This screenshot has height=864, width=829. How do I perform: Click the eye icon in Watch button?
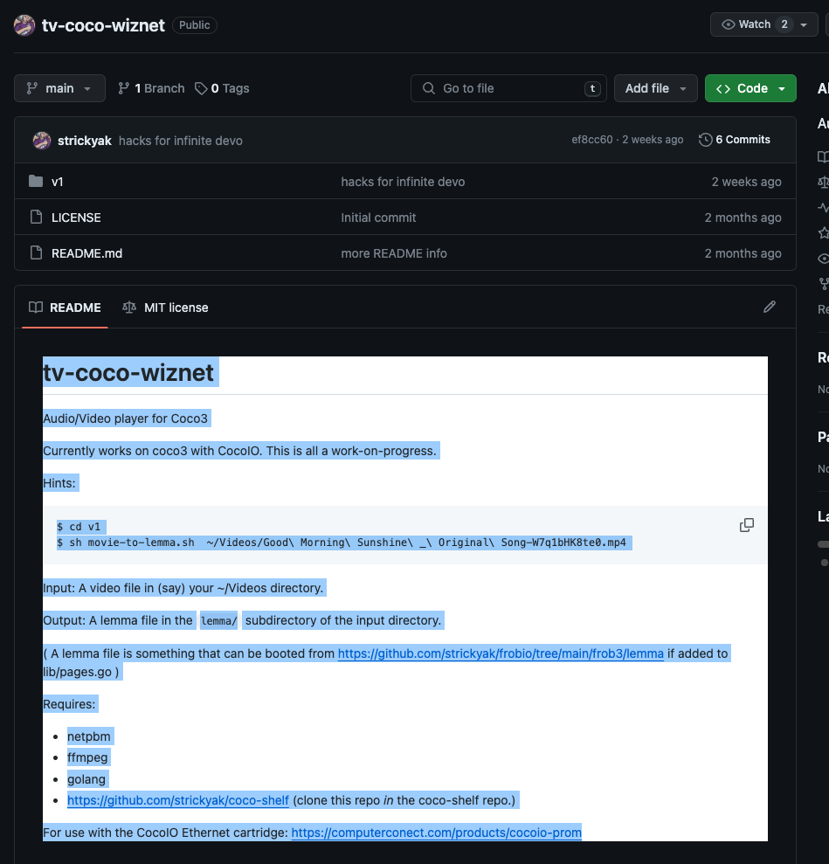729,24
